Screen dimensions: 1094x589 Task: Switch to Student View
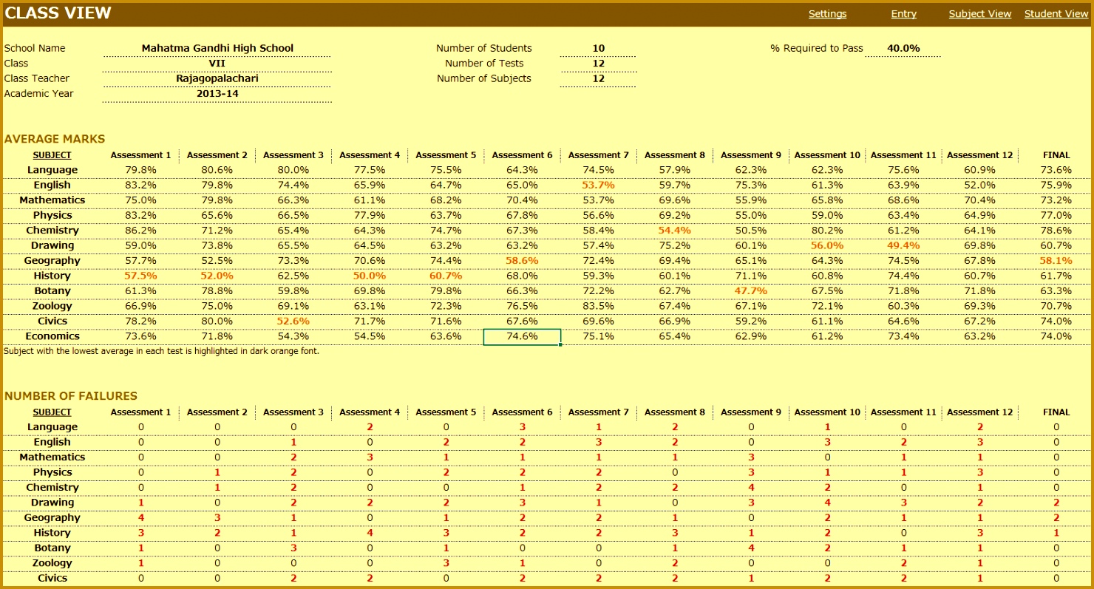tap(1056, 13)
